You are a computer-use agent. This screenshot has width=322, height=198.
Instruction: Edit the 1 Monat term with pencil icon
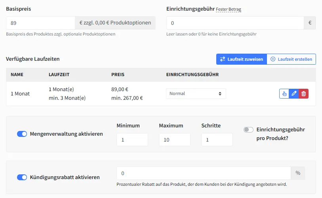click(294, 94)
